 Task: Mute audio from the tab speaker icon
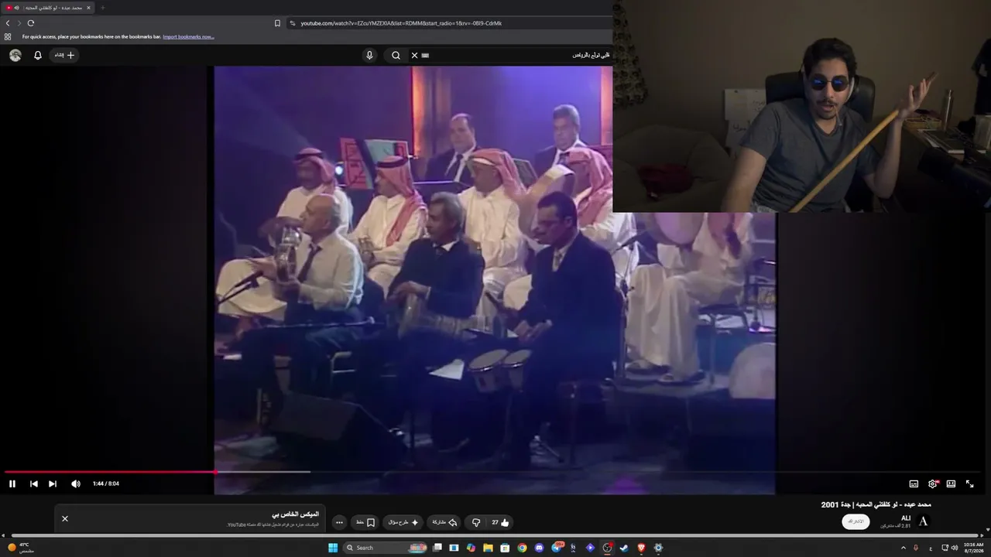16,8
